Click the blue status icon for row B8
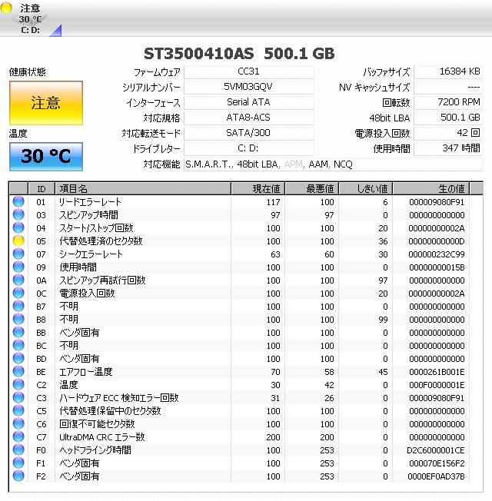 18,319
